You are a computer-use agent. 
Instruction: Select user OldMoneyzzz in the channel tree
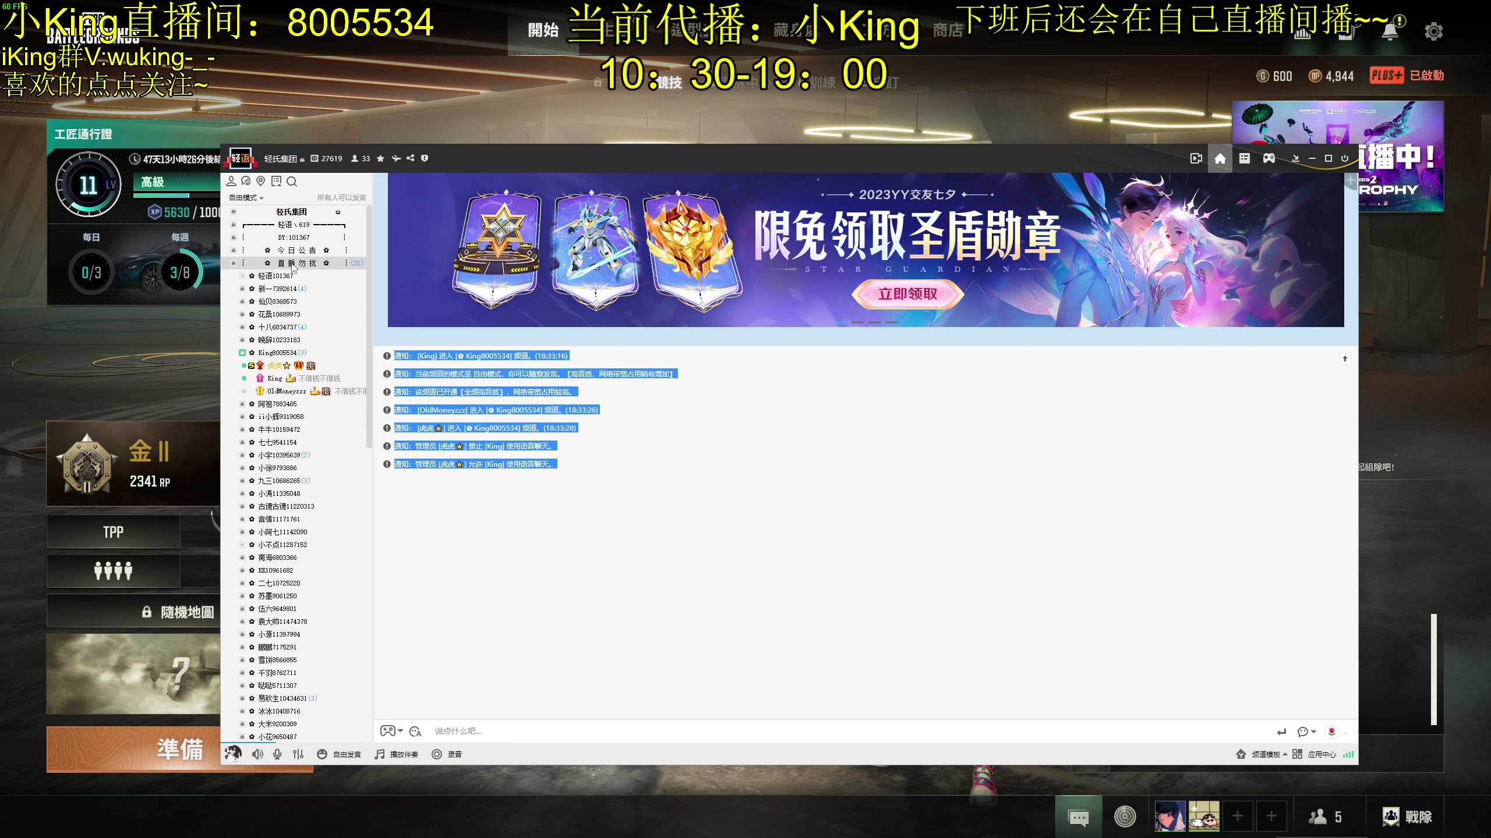[x=287, y=391]
